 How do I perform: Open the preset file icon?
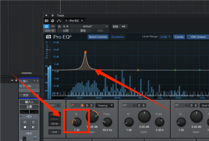[59, 26]
